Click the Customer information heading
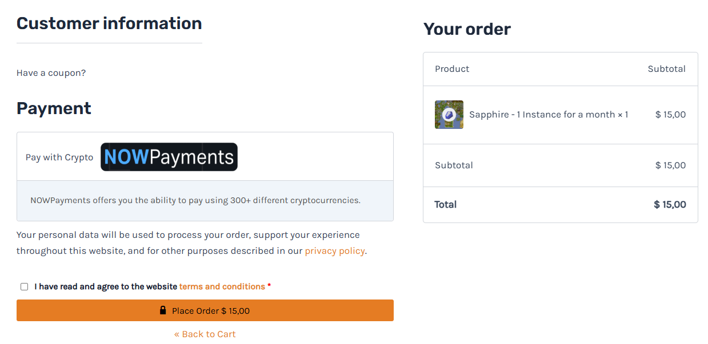Image resolution: width=708 pixels, height=344 pixels. [x=109, y=23]
